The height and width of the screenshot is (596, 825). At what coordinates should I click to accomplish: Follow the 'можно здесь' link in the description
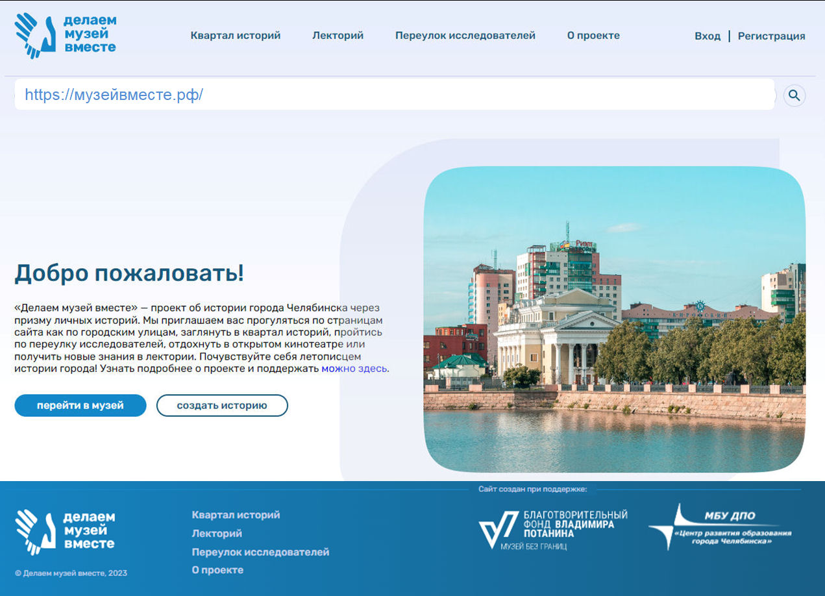354,369
